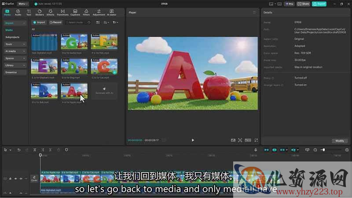Screen dimensions: 352x198
Task: Open the Transitions panel
Action: 62,12
